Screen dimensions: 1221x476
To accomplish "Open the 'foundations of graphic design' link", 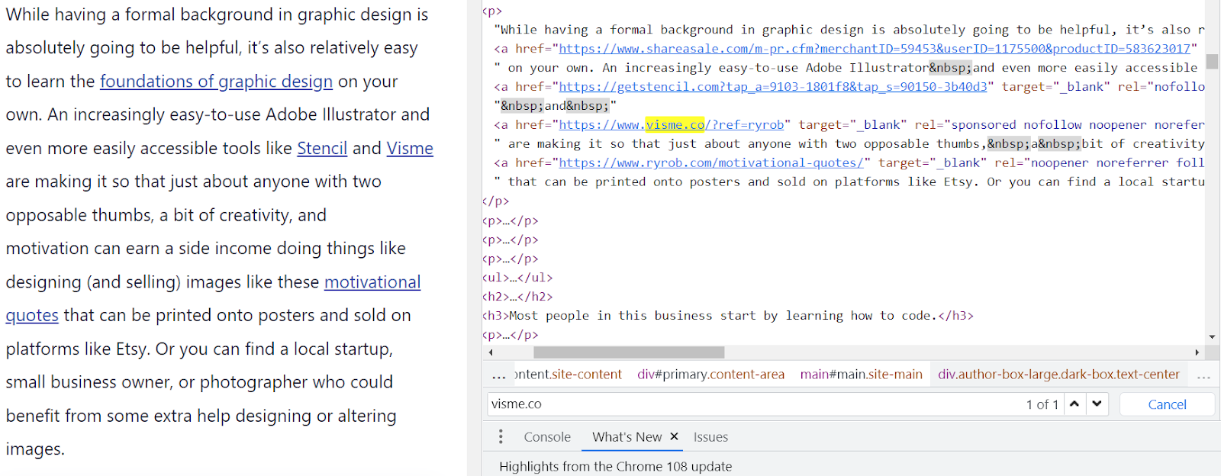I will click(216, 82).
